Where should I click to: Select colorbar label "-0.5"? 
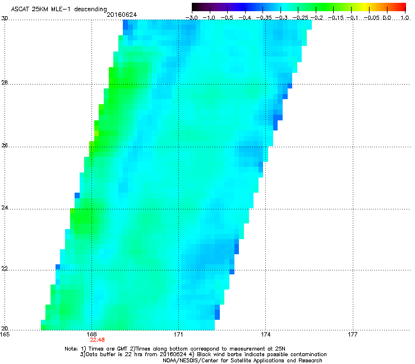[x=227, y=18]
